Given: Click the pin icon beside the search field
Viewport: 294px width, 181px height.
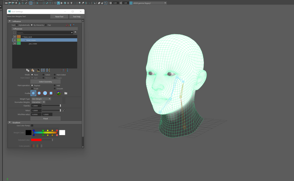Looking at the screenshot, I should 75,32.
